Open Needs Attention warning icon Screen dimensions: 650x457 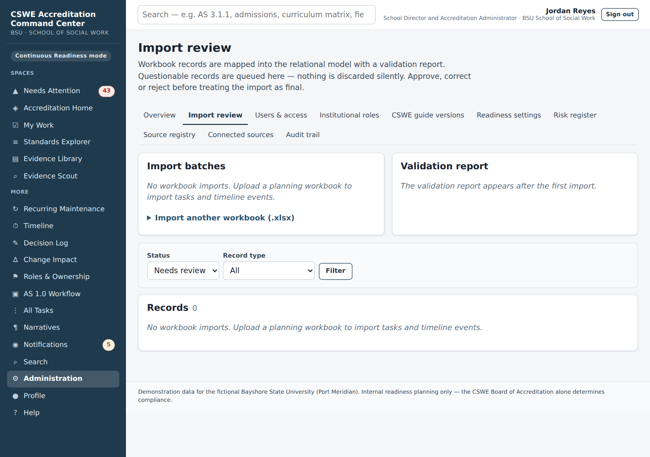(x=15, y=91)
